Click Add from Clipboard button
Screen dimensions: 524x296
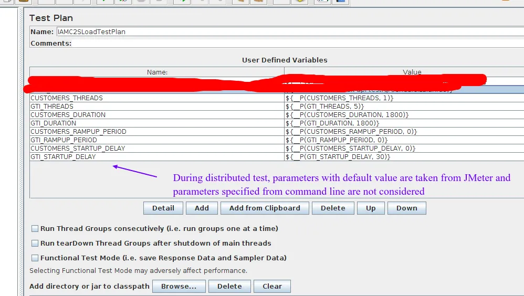[265, 208]
